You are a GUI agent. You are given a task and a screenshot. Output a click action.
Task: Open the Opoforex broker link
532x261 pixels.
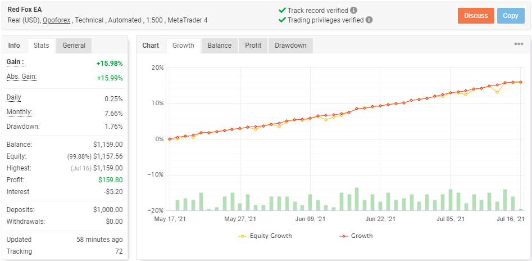point(58,20)
